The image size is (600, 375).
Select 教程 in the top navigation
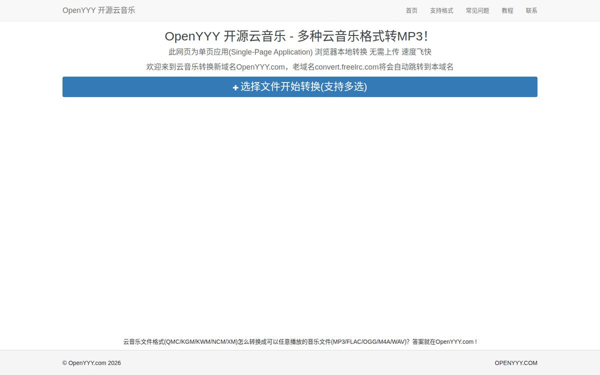tap(507, 10)
